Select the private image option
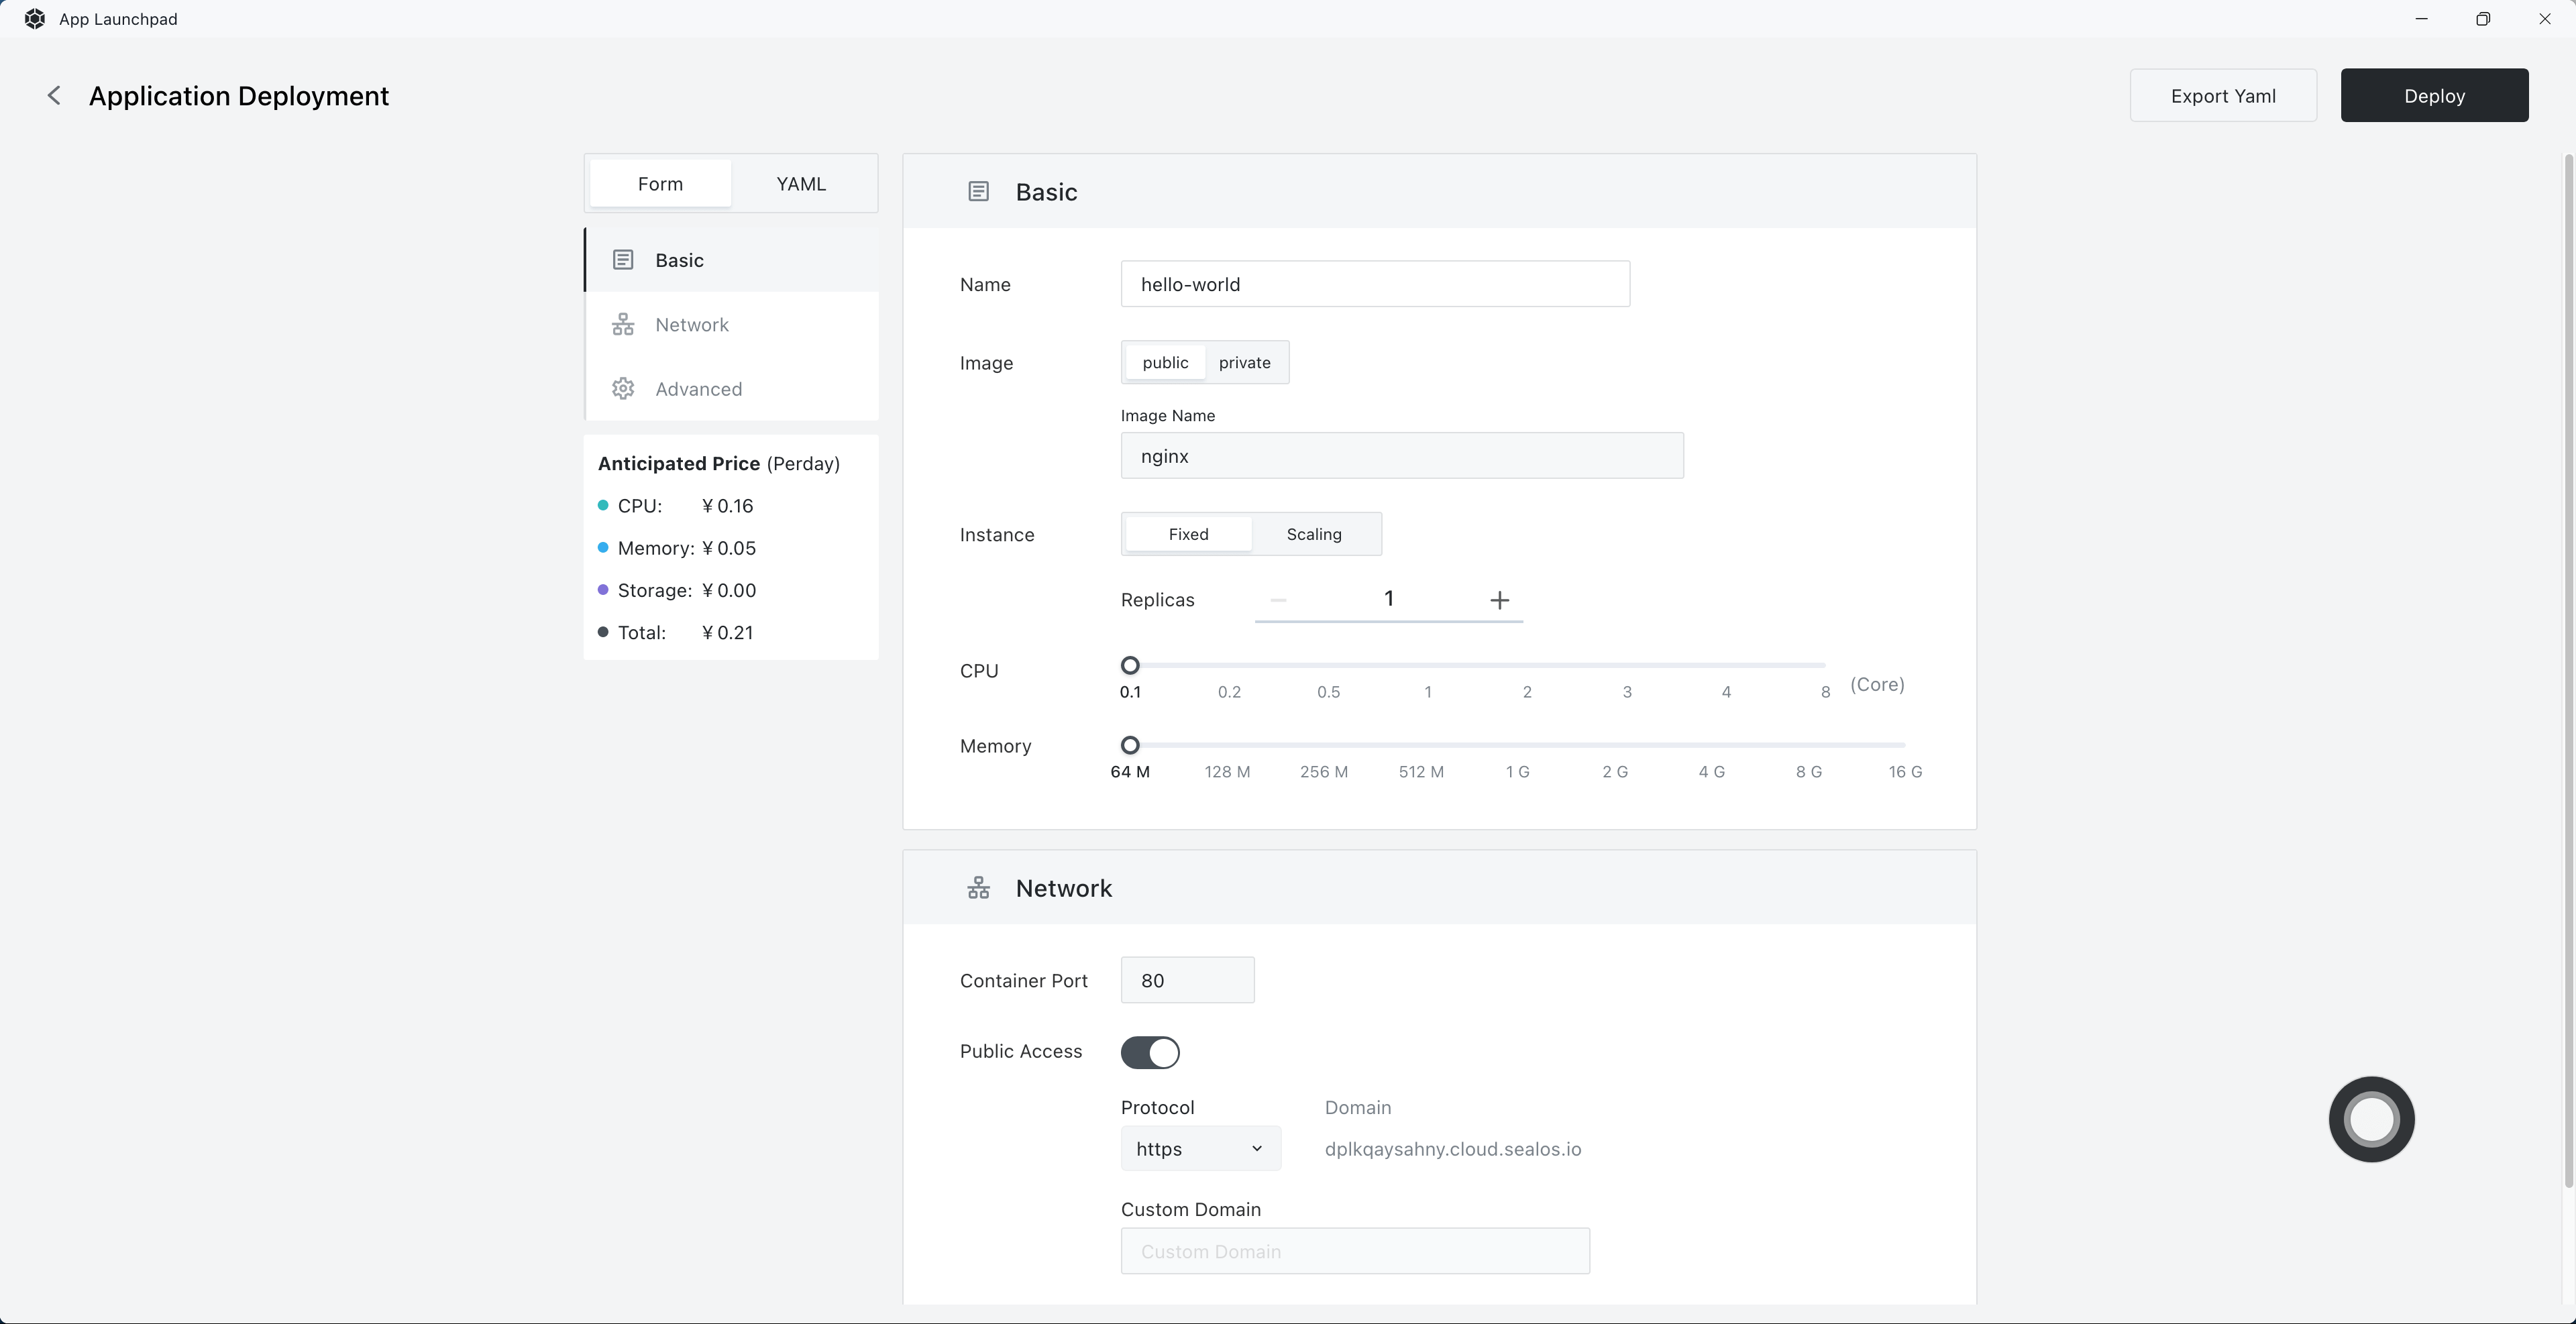Image resolution: width=2576 pixels, height=1324 pixels. pos(1244,362)
